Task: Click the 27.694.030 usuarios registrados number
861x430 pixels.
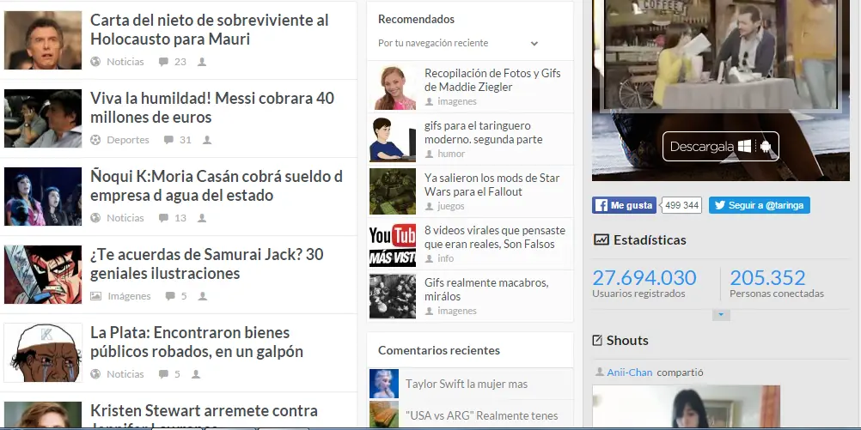Action: 644,277
